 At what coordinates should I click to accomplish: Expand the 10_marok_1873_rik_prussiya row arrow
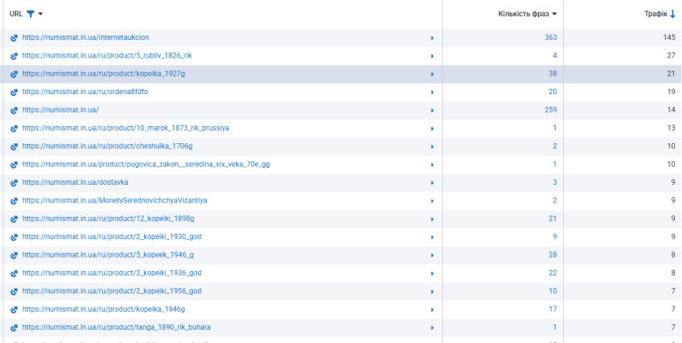pos(432,129)
